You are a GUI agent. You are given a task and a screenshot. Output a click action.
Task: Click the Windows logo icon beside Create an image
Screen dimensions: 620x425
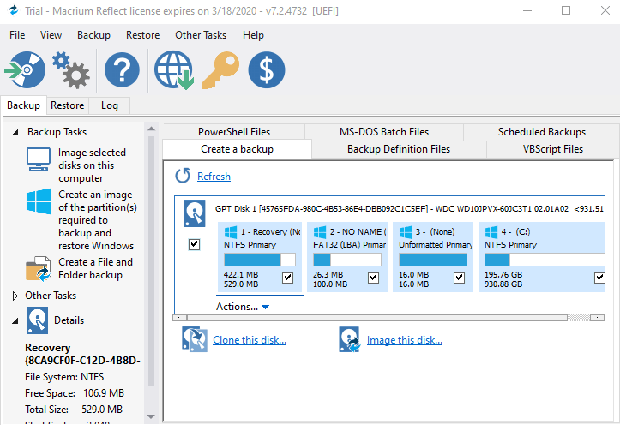[x=39, y=201]
